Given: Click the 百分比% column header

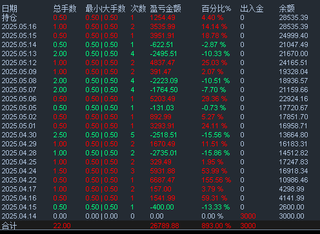Looking at the screenshot, I should [216, 8].
